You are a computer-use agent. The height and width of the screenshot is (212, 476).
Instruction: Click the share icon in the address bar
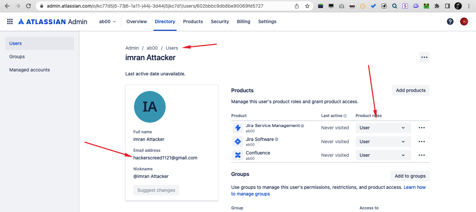pyautogui.click(x=297, y=6)
